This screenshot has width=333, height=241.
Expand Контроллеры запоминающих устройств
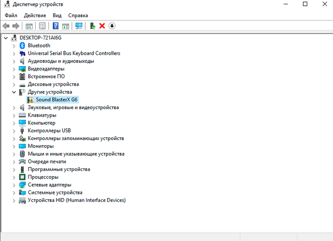(14, 139)
